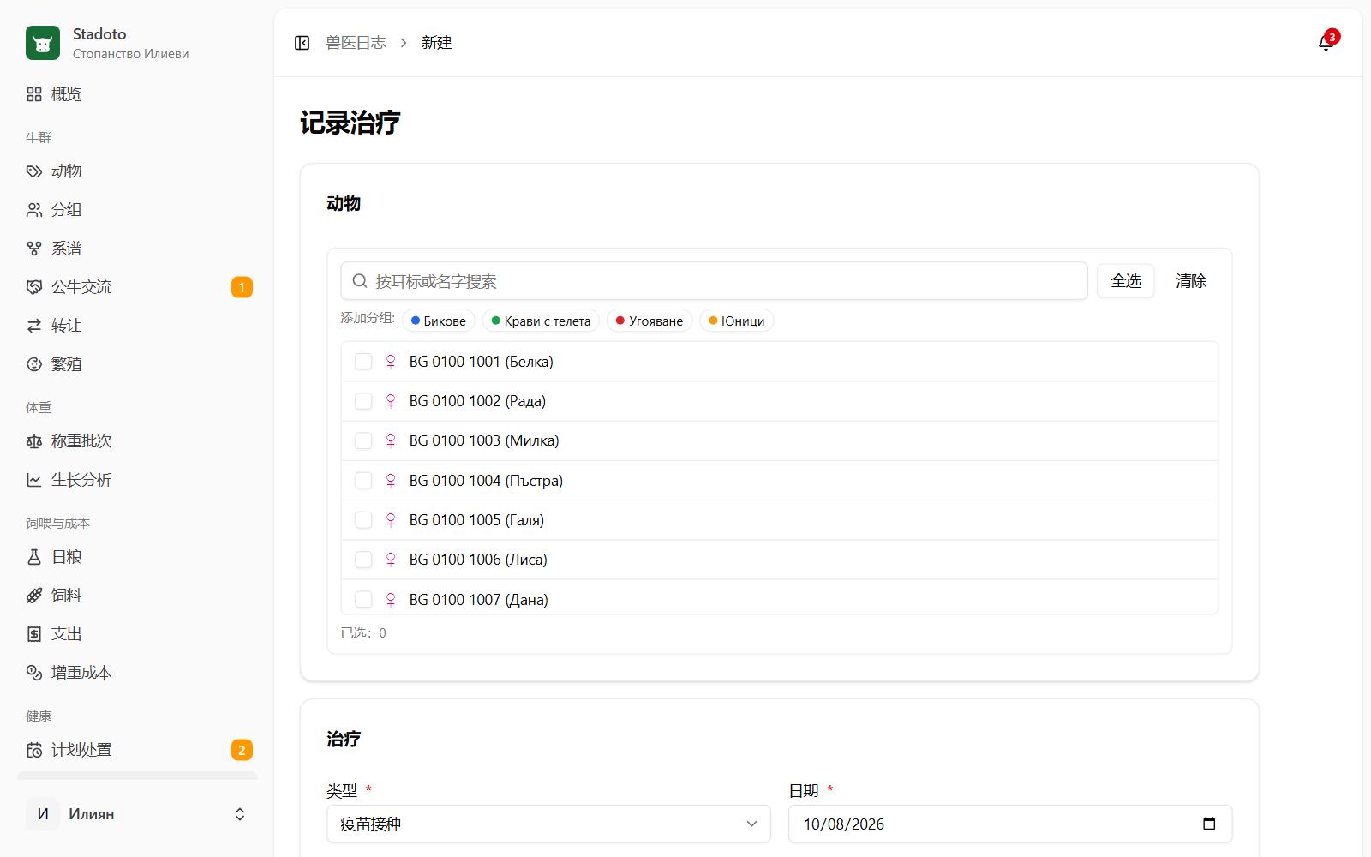Add the Бикове group chip
This screenshot has width=1371, height=857.
tap(438, 321)
